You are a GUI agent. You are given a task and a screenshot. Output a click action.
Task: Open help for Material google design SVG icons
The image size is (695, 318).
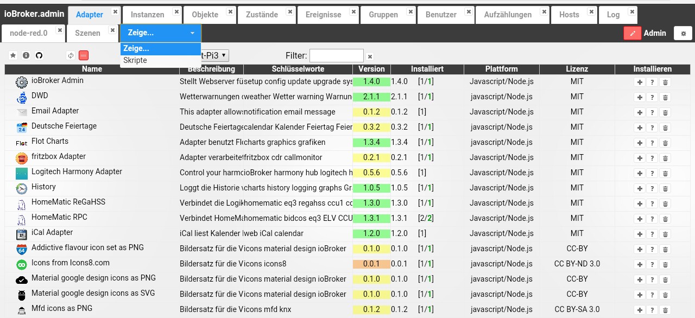click(653, 295)
